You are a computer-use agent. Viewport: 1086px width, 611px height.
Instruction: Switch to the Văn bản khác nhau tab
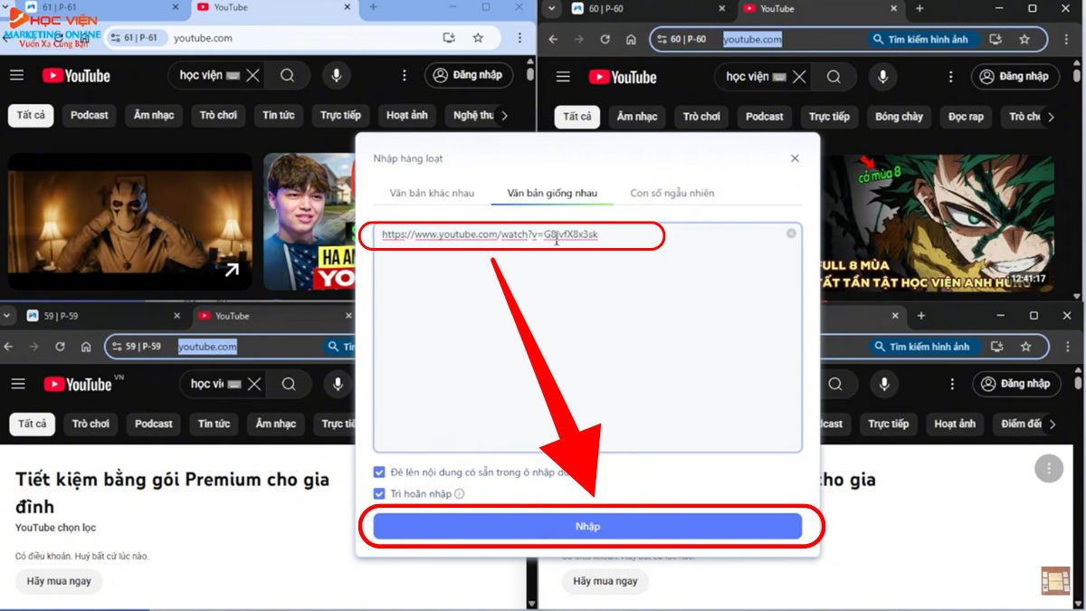(x=432, y=193)
